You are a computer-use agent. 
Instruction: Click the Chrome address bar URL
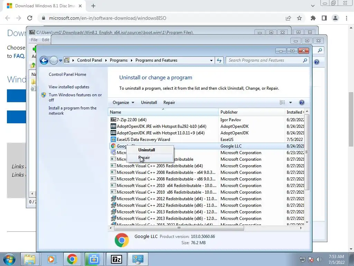108,18
